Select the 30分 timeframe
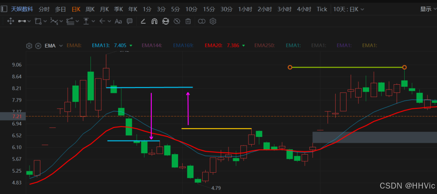This screenshot has height=194, width=437. click(x=226, y=10)
